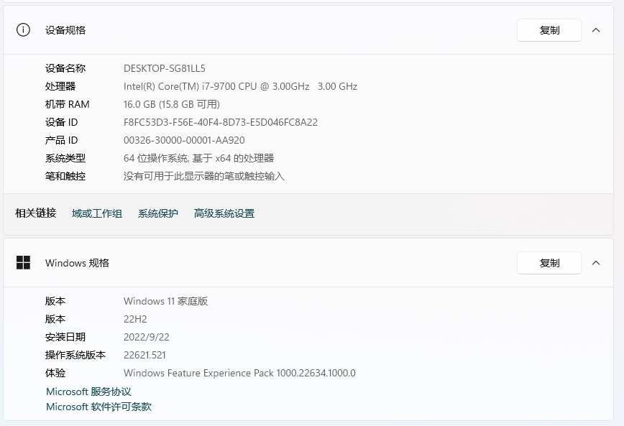Copy Windows specs with 复制 button
624x426 pixels.
pos(549,263)
